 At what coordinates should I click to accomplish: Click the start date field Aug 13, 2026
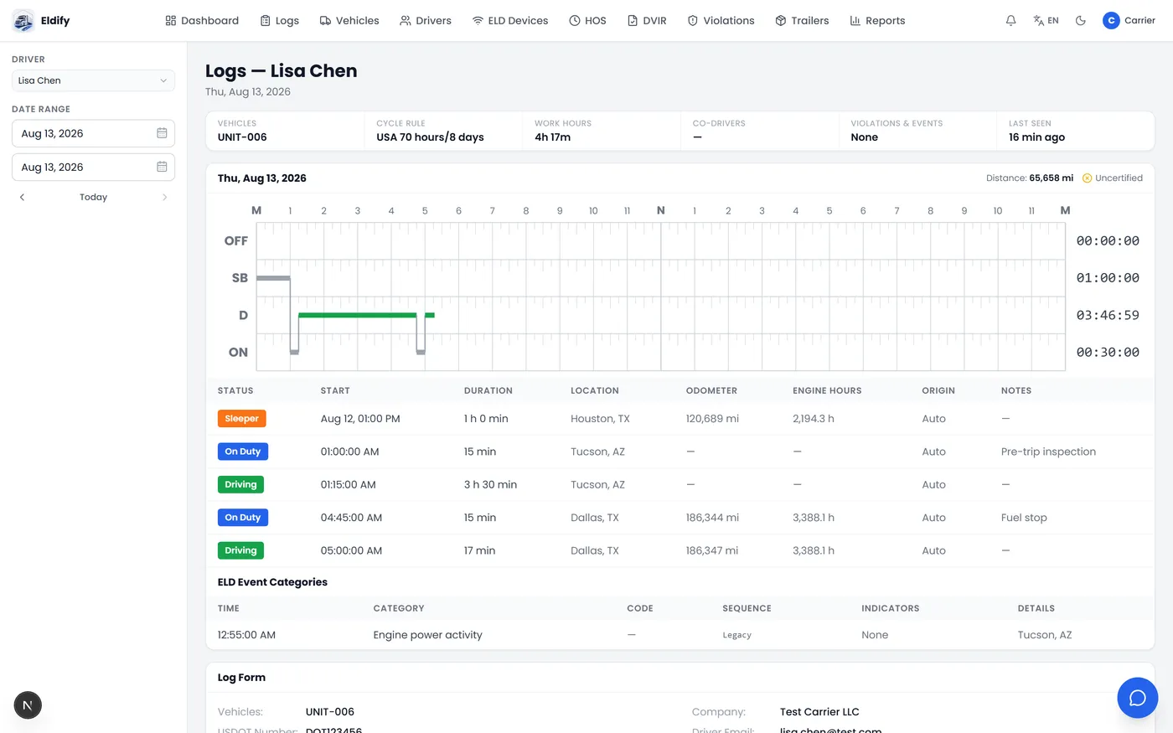pyautogui.click(x=93, y=133)
